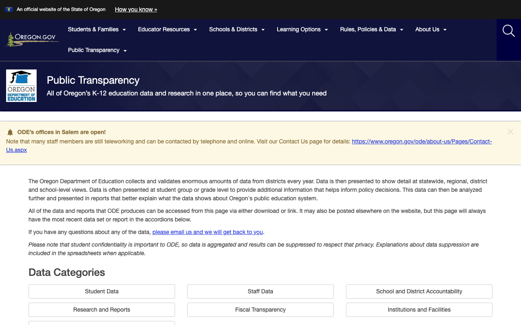Expand the Public Transparency menu
The image size is (521, 325).
[x=97, y=50]
